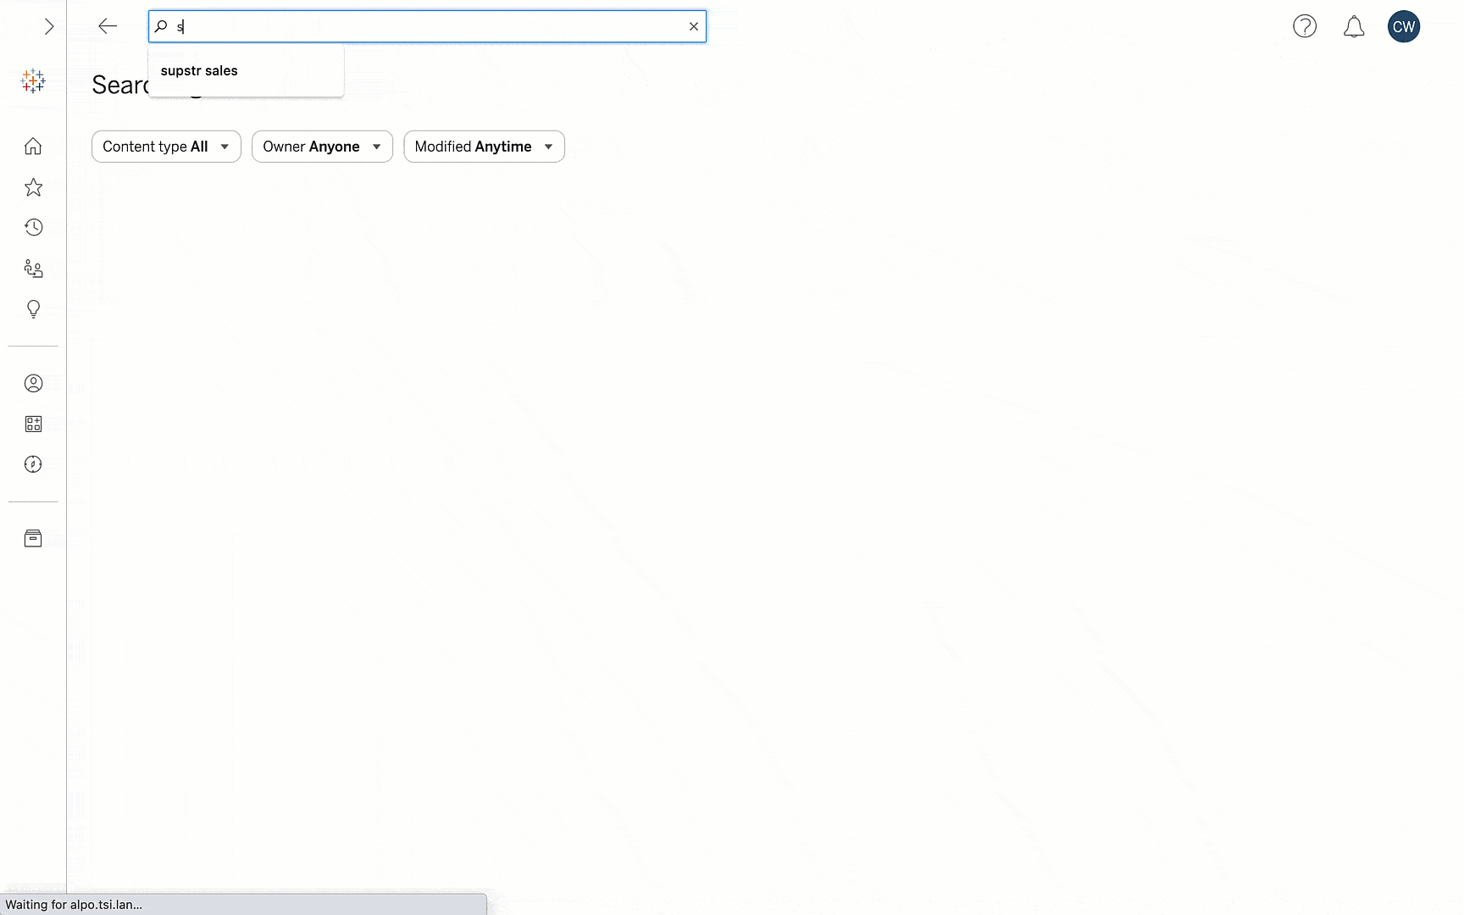
Task: Expand the Content type All dropdown
Action: click(x=166, y=147)
